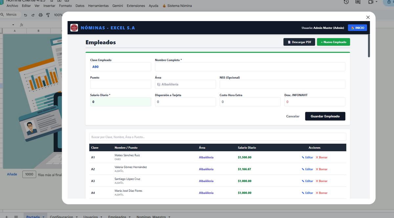394x218 pixels.
Task: Switch to the Configuracion sheet tab
Action: click(61, 217)
